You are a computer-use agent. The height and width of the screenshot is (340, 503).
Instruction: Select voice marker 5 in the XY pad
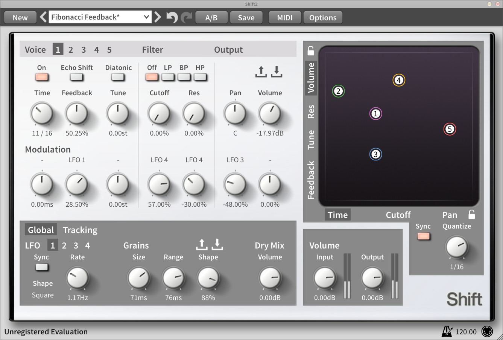(450, 129)
